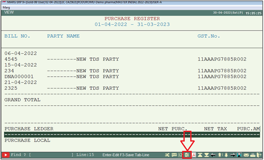Open the Chat icon in bottom toolbar
Screen dimensions: 264x160
click(x=174, y=155)
